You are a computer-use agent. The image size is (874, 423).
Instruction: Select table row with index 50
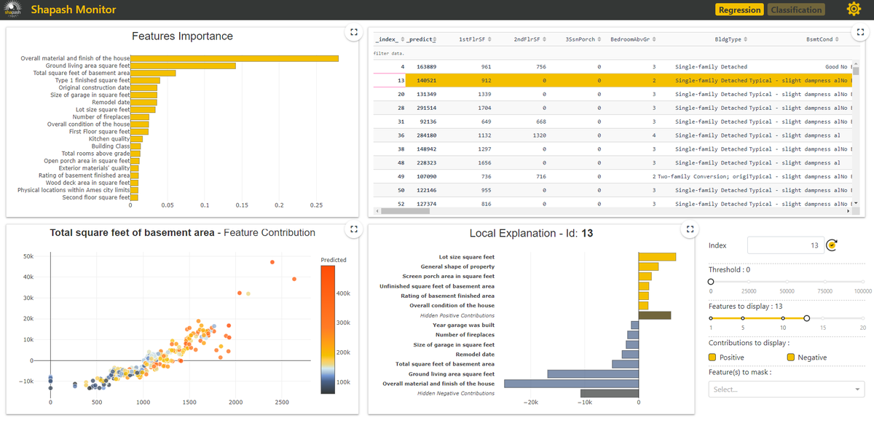[x=613, y=190]
